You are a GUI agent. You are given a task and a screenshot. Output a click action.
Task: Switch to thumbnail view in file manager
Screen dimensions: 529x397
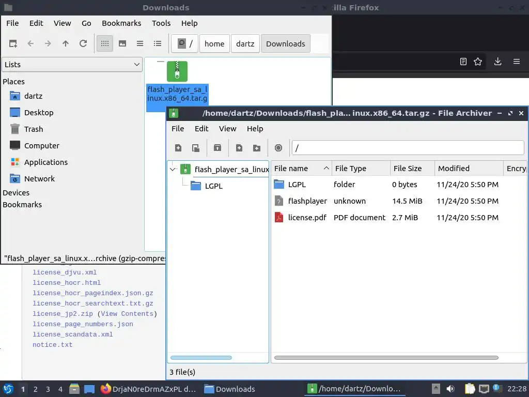click(122, 43)
